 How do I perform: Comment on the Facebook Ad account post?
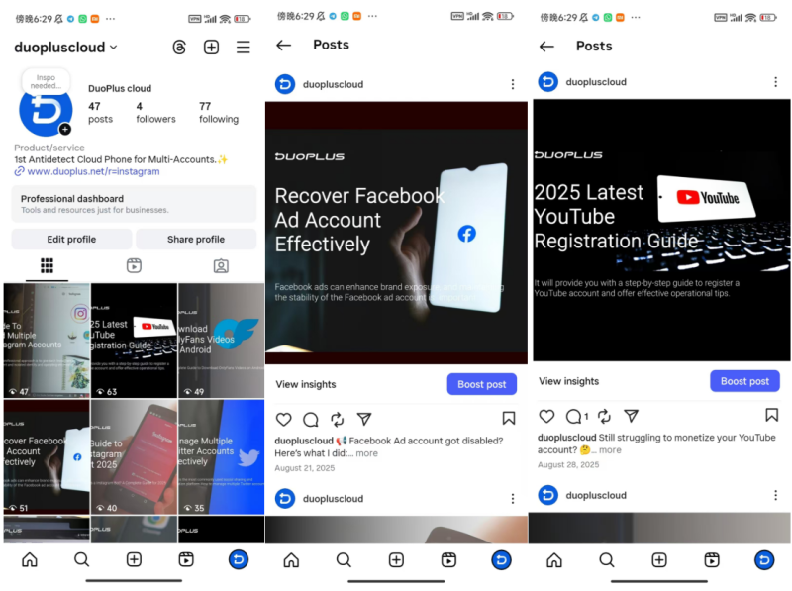311,420
